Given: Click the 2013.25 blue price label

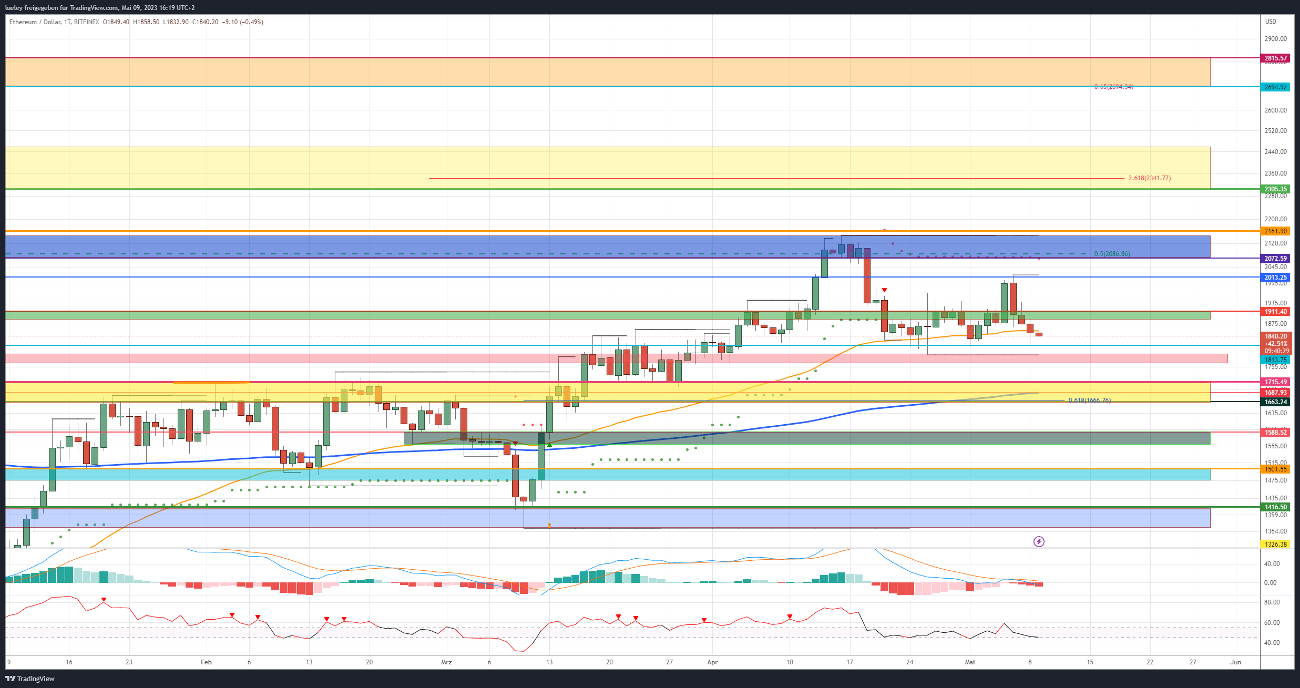Looking at the screenshot, I should coord(1276,277).
